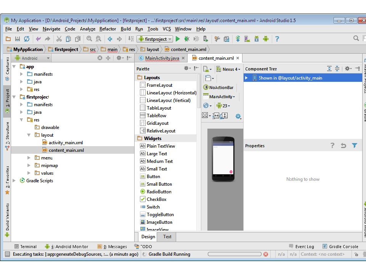Click the Make Project build icon
The image size is (366, 274).
(x=131, y=39)
